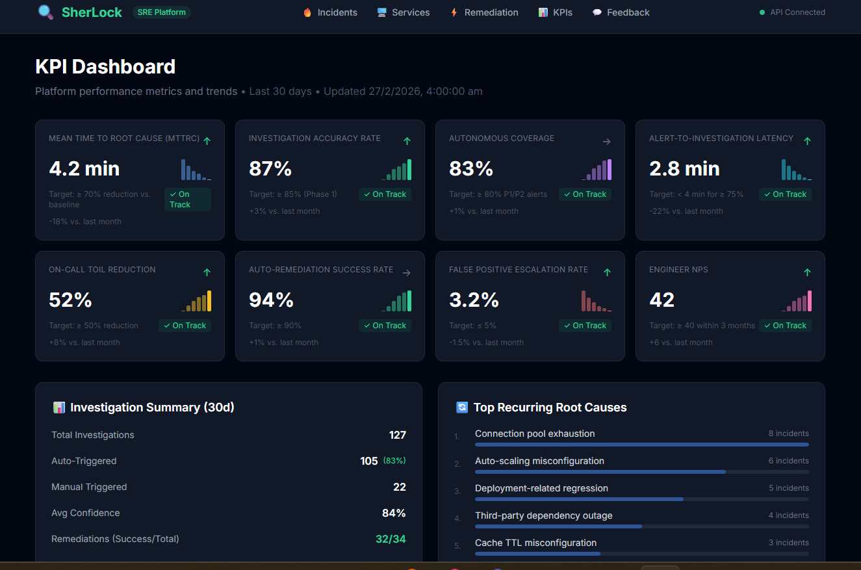Click the False Positive Escalation Rate sparkline
Image resolution: width=861 pixels, height=570 pixels.
pyautogui.click(x=597, y=301)
